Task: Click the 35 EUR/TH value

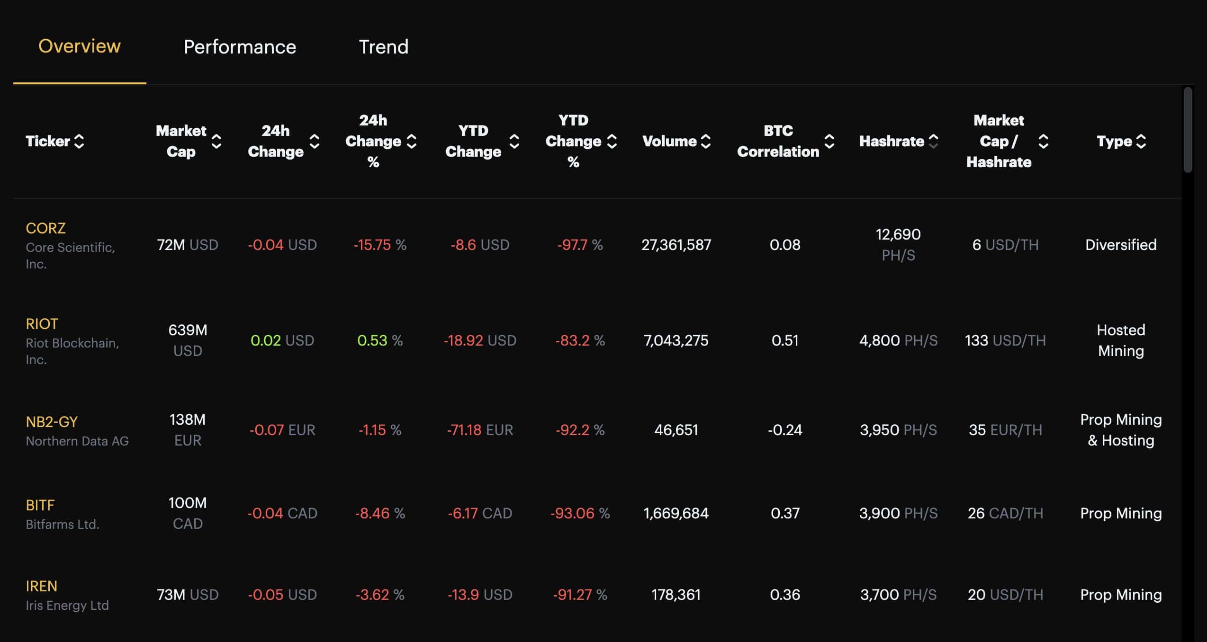Action: [x=1005, y=430]
